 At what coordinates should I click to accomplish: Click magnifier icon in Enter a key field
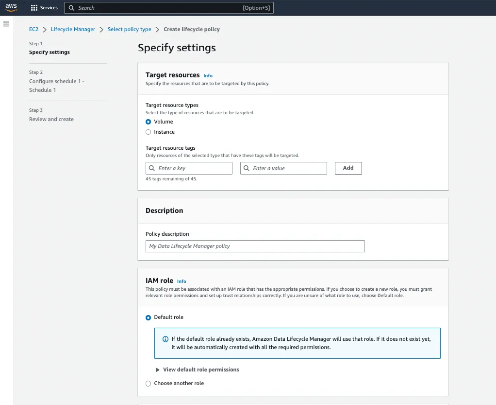pyautogui.click(x=152, y=168)
